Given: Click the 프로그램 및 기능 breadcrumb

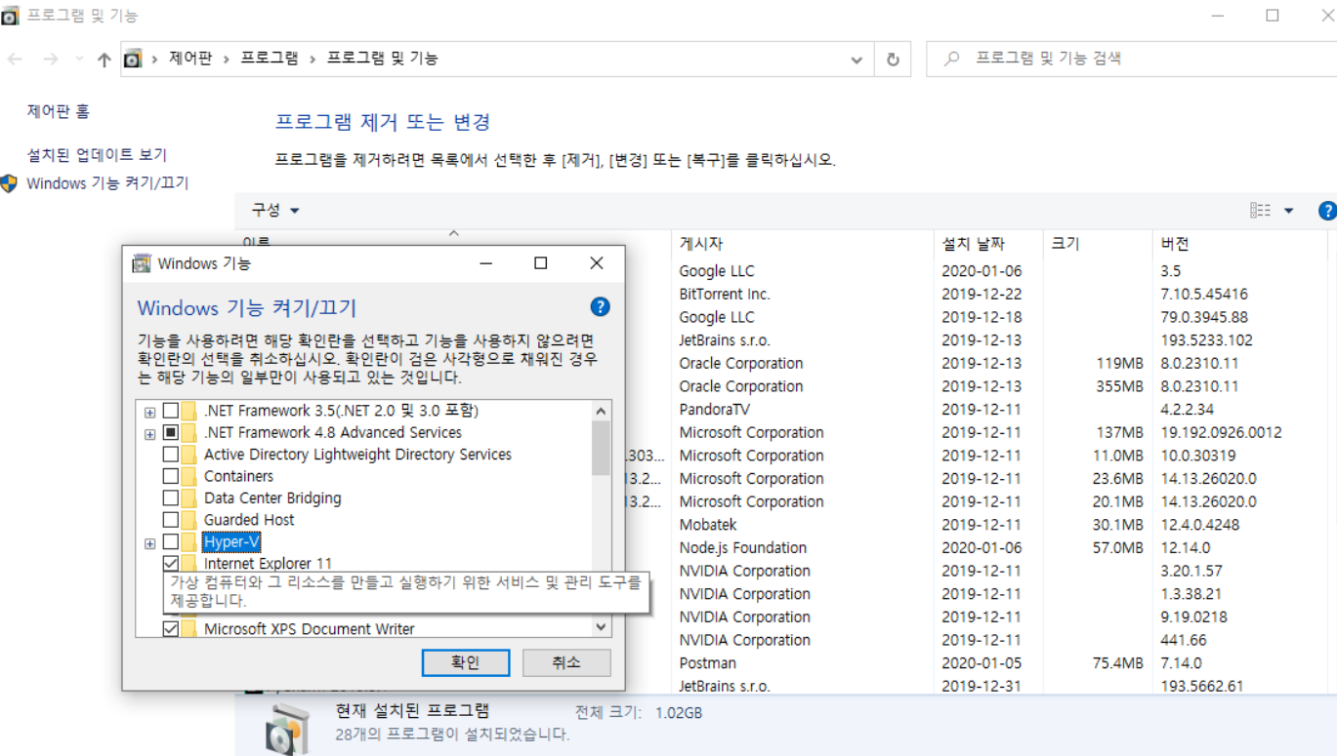Looking at the screenshot, I should click(x=382, y=59).
